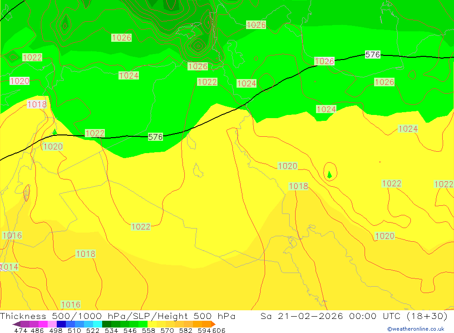454x333 pixels.
Task: Click the 'Sa 21-02-2026 00:00 UTC (18+30)' timestamp
Action: pos(354,316)
